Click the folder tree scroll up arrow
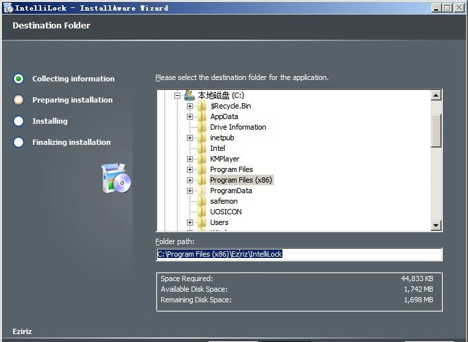The width and height of the screenshot is (468, 342). (436, 95)
